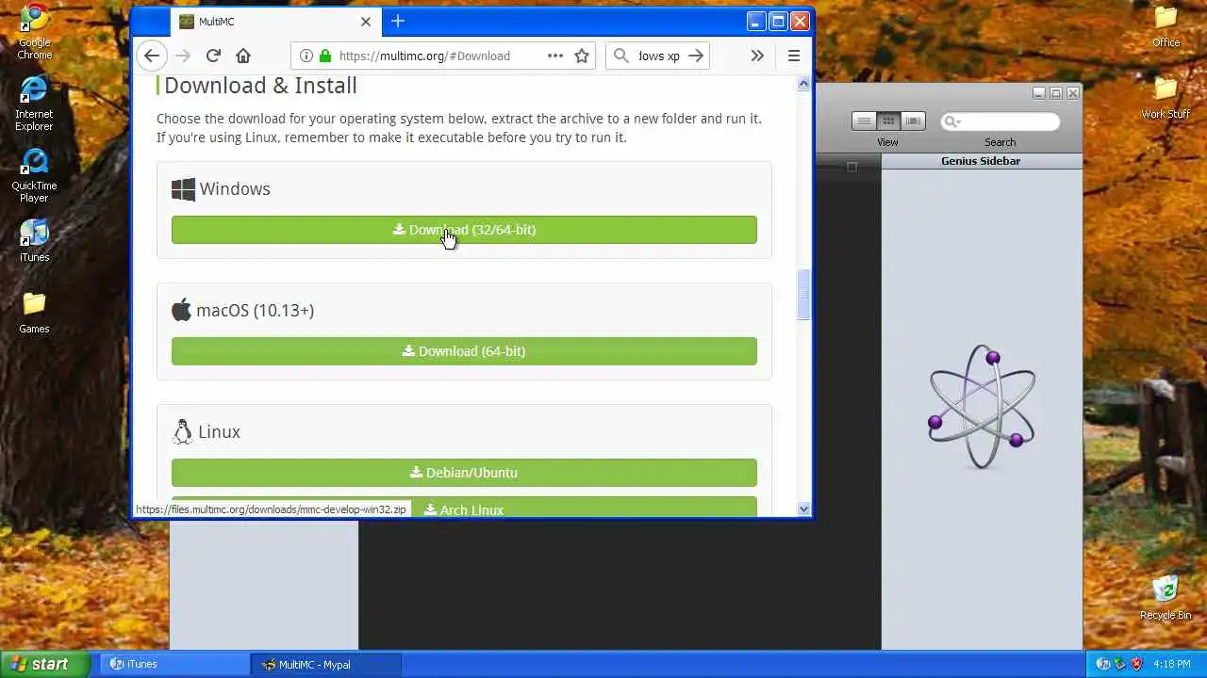Switch to MultiMC - Mypal taskbar button

tap(326, 664)
